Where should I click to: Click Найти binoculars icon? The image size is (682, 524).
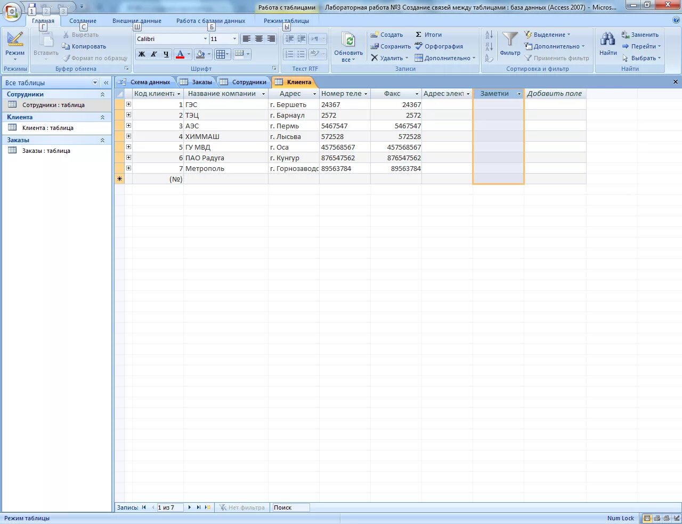pos(608,39)
